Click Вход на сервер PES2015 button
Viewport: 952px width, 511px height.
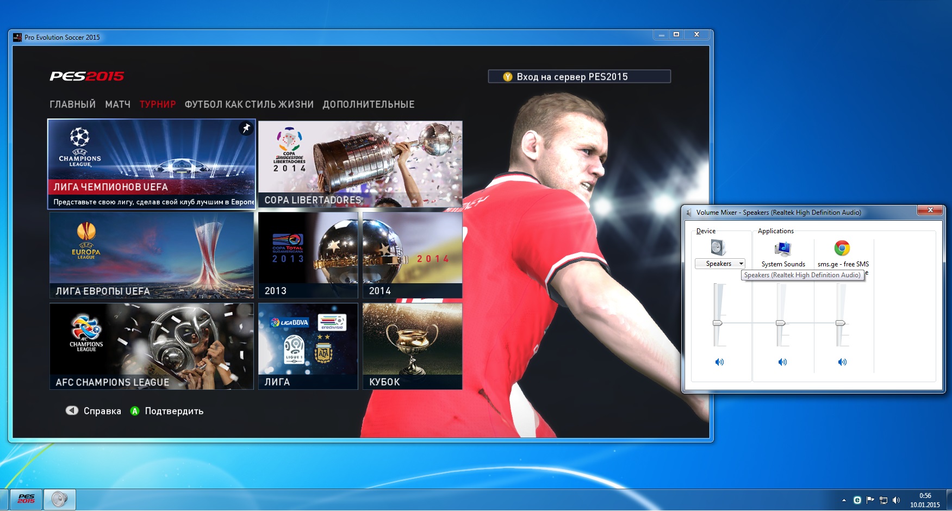point(580,77)
